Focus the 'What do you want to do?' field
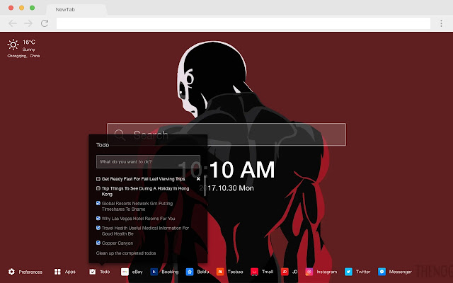This screenshot has width=453, height=283. pyautogui.click(x=148, y=162)
